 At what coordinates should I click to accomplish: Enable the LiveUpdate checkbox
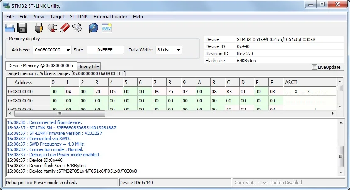pyautogui.click(x=314, y=67)
